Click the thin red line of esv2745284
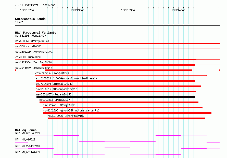The width and height of the screenshot is (227, 158). (x=121, y=76)
